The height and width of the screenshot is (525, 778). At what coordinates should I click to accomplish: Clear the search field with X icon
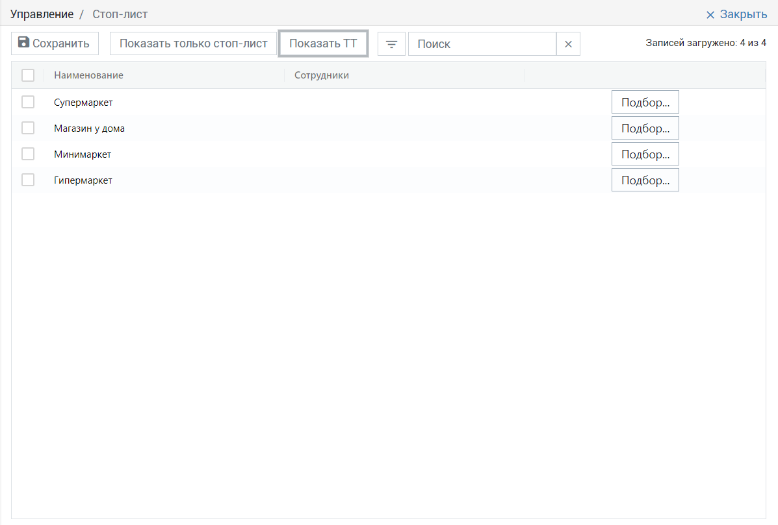click(x=568, y=44)
